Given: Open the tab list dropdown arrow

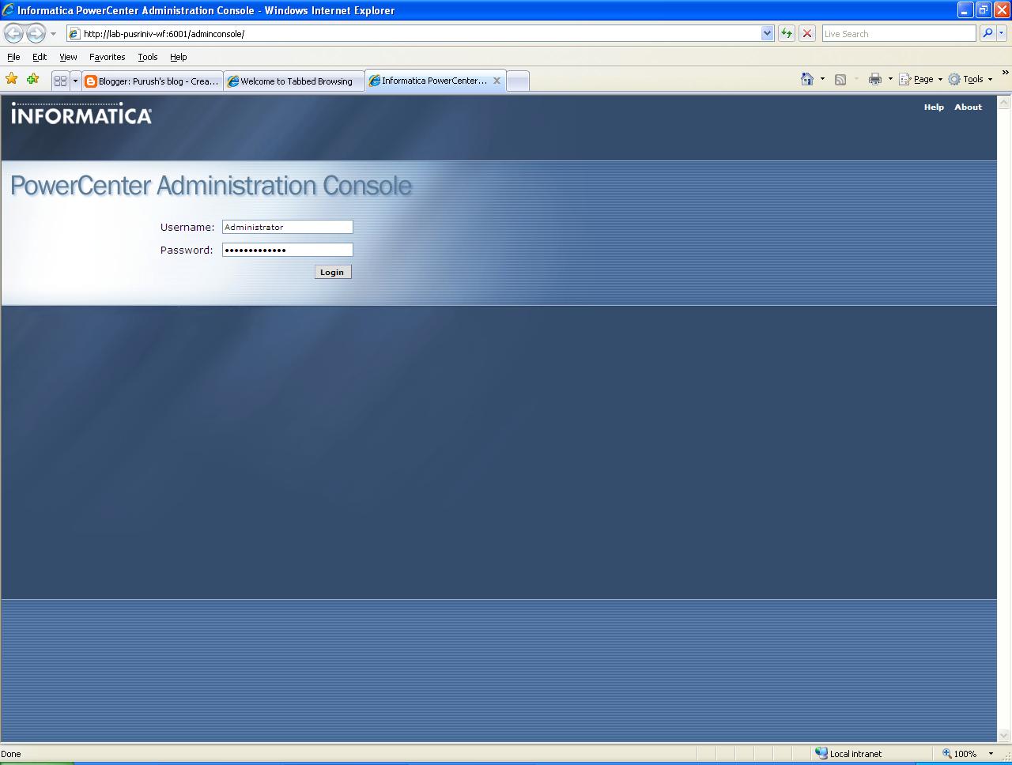Looking at the screenshot, I should point(75,81).
